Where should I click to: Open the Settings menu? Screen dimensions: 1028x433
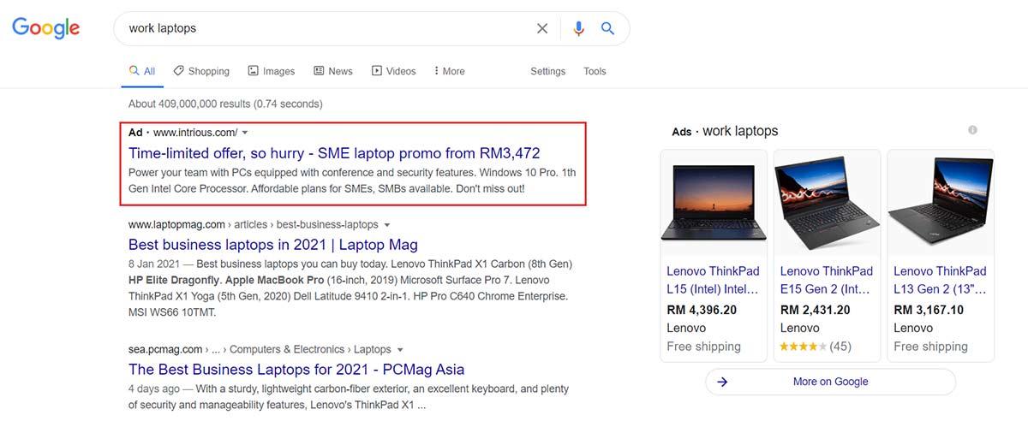(547, 71)
